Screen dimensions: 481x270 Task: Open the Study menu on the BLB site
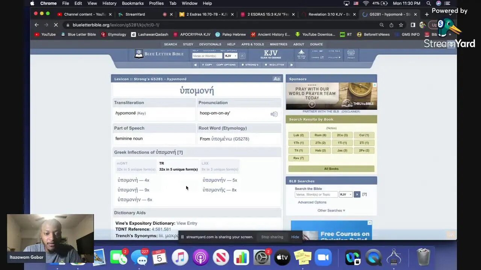(188, 44)
